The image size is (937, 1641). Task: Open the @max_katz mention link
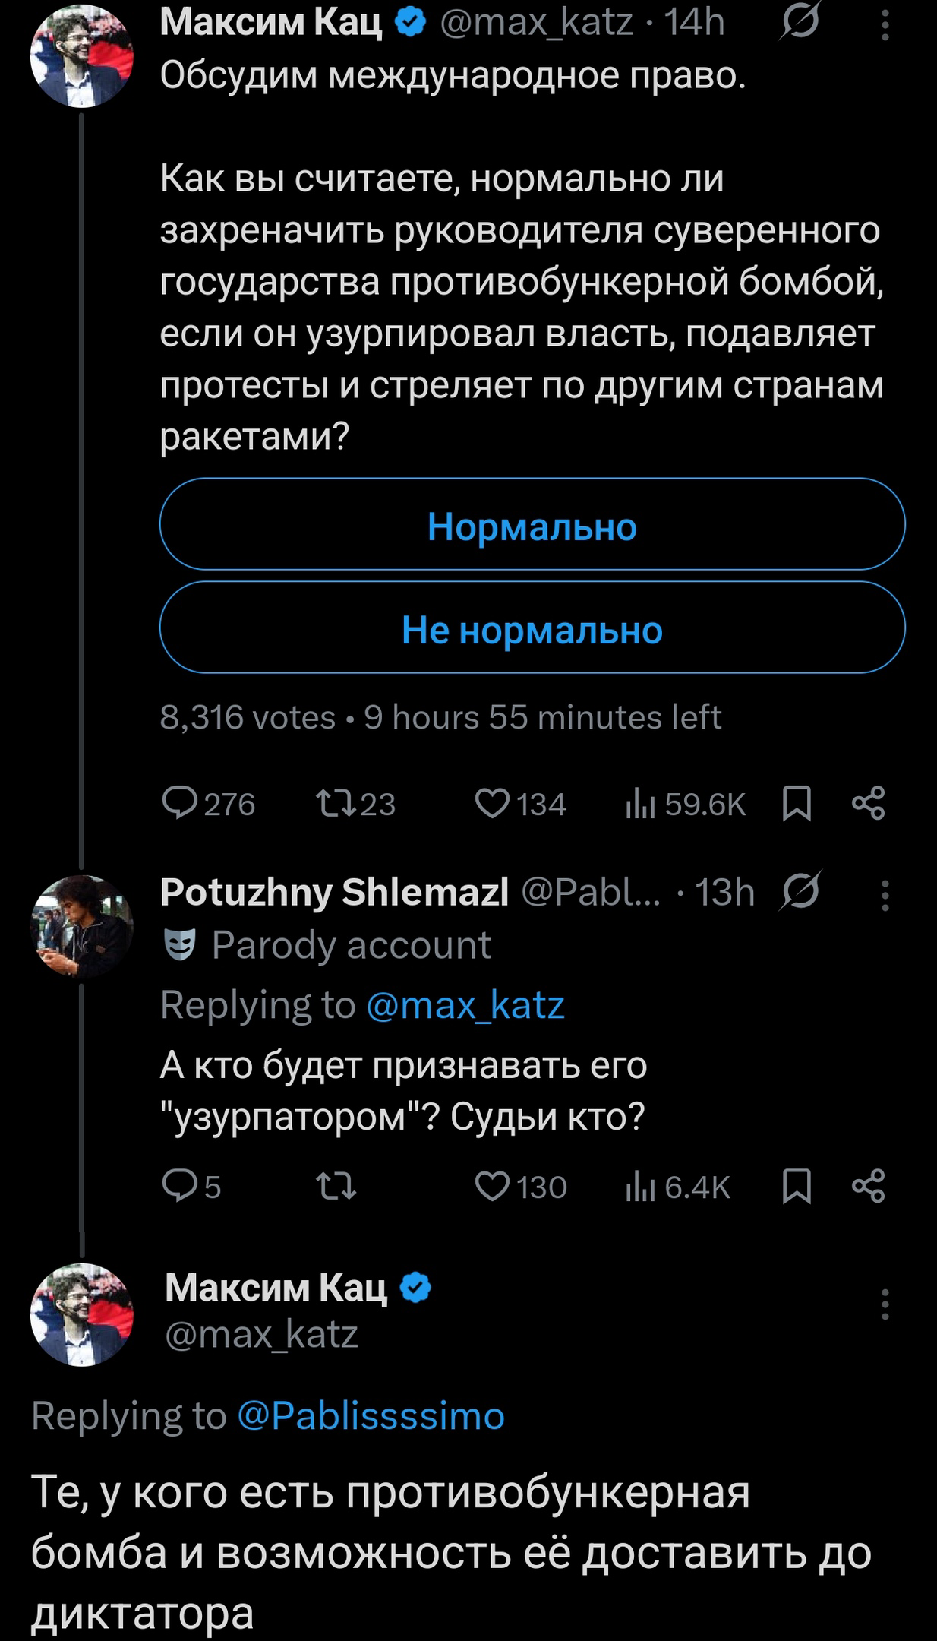[x=465, y=1006]
